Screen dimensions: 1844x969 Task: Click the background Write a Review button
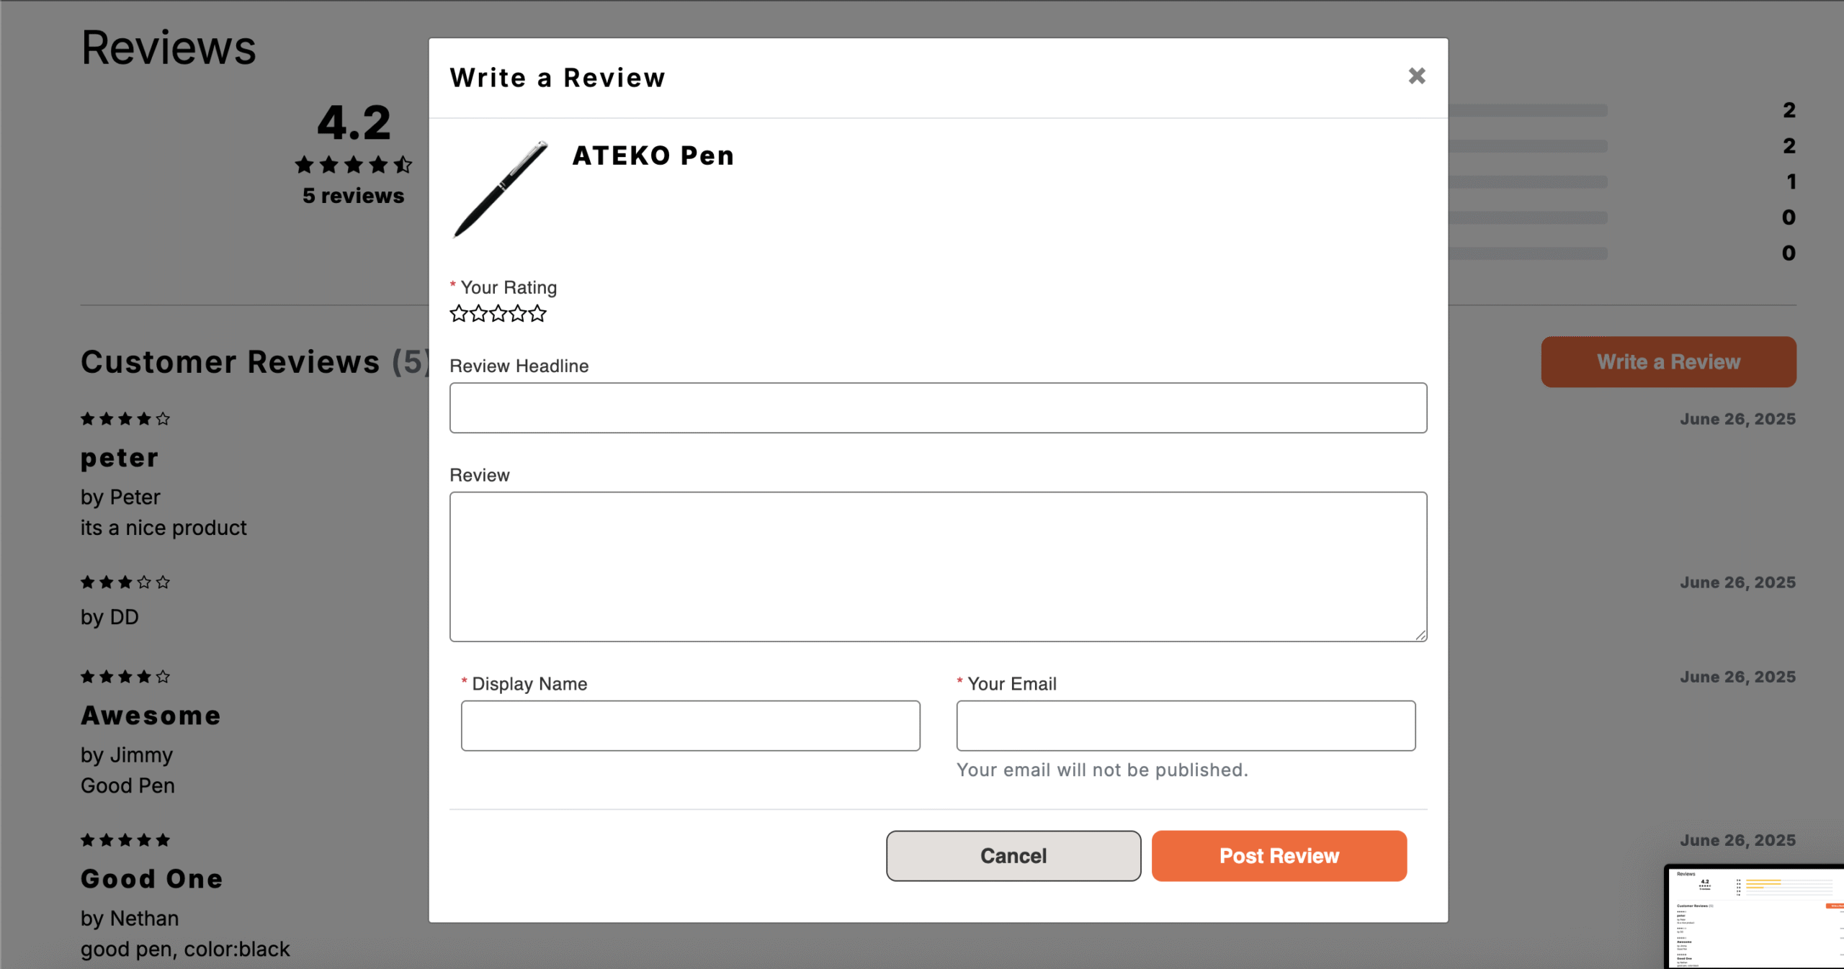[1668, 362]
